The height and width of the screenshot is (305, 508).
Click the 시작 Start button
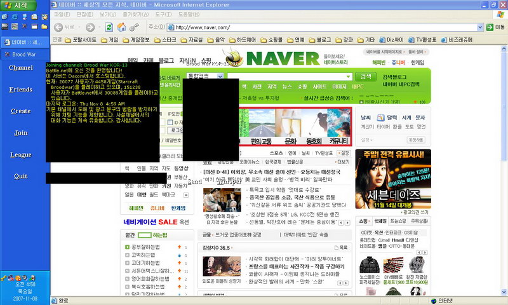[x=18, y=5]
